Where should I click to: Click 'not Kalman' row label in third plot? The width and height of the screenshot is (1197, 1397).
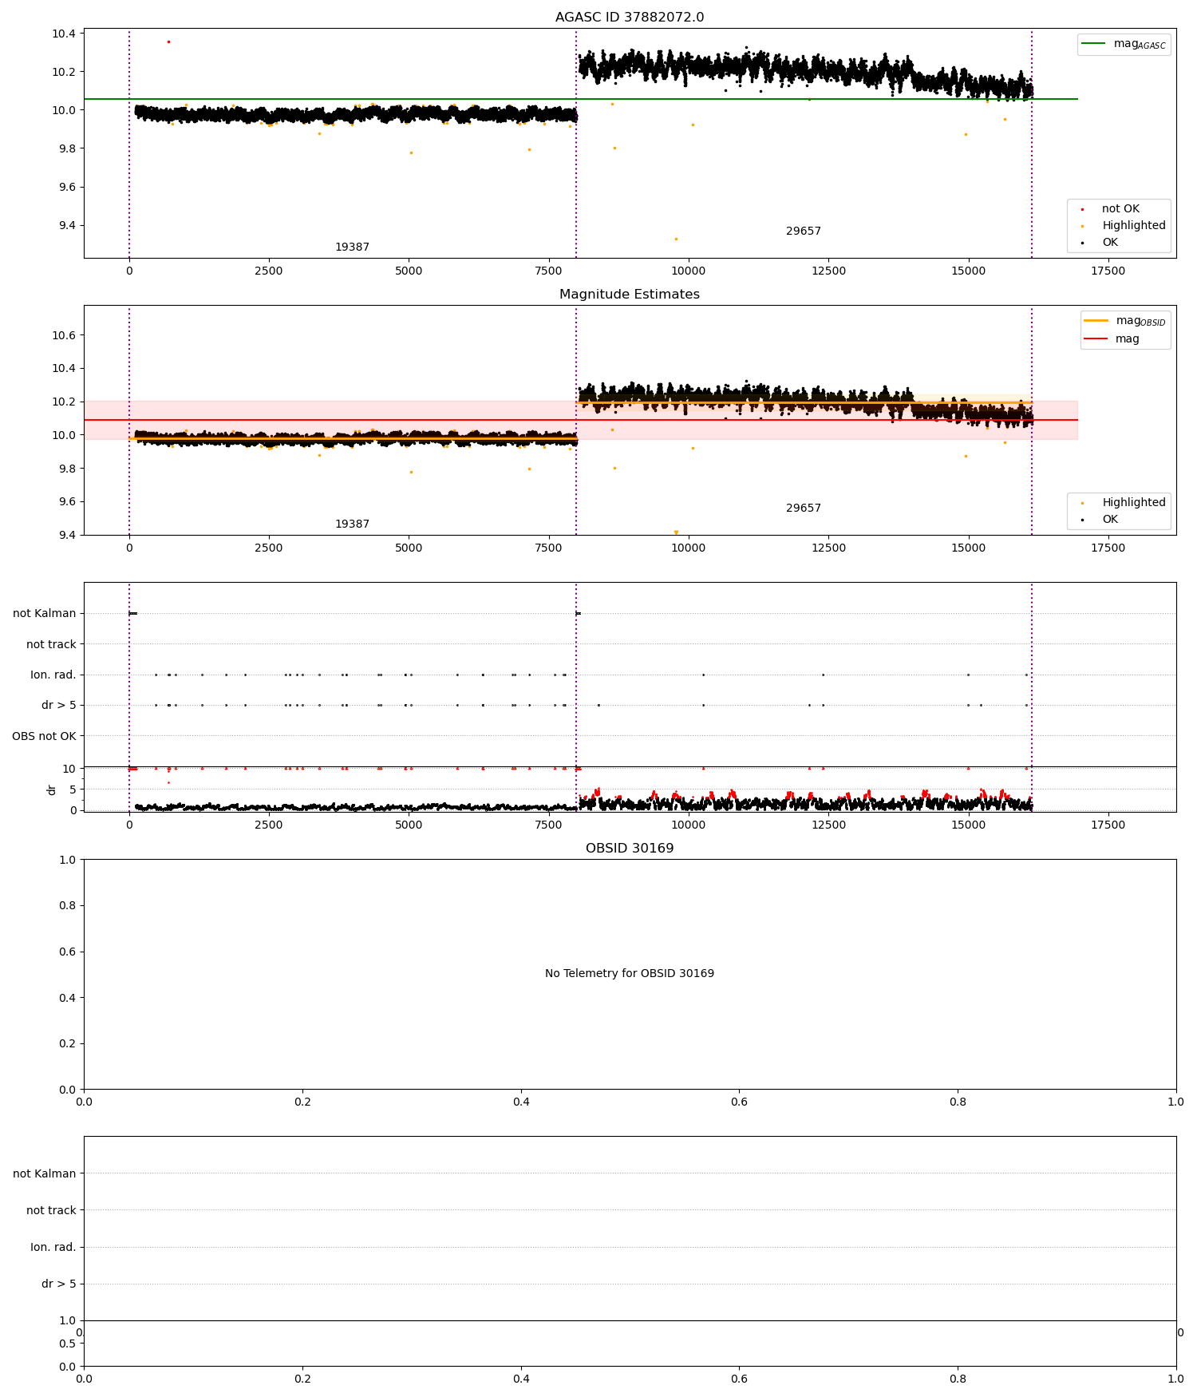tap(45, 614)
